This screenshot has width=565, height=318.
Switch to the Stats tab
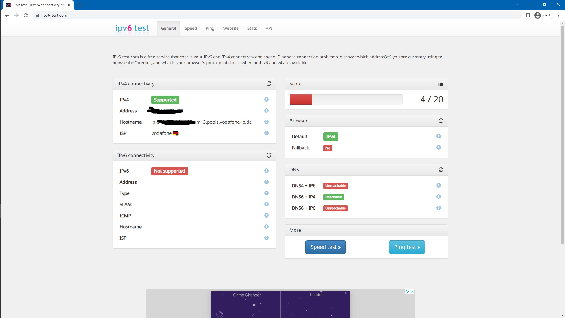pyautogui.click(x=252, y=28)
